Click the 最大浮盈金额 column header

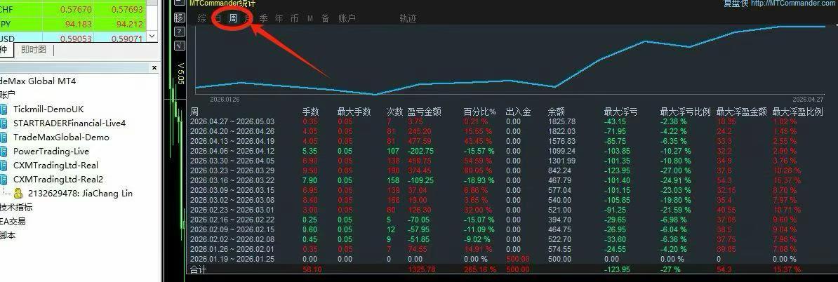tap(742, 112)
